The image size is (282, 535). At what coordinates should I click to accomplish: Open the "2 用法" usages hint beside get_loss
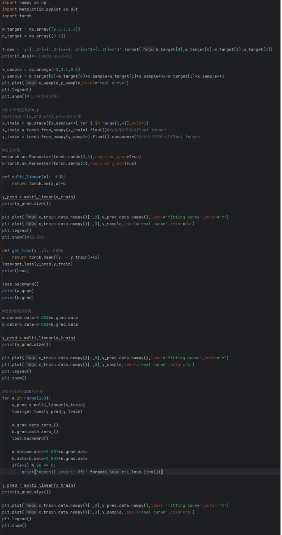[x=58, y=251]
